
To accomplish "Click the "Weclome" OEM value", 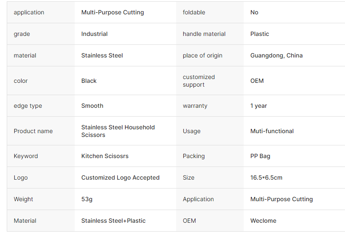I will coord(263,221).
